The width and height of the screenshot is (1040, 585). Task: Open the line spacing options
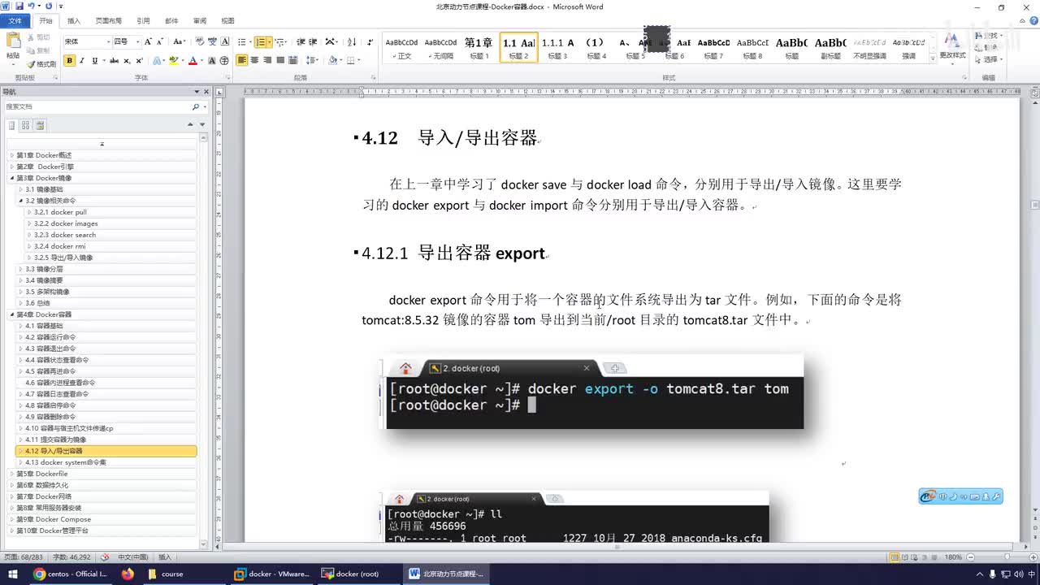point(314,60)
